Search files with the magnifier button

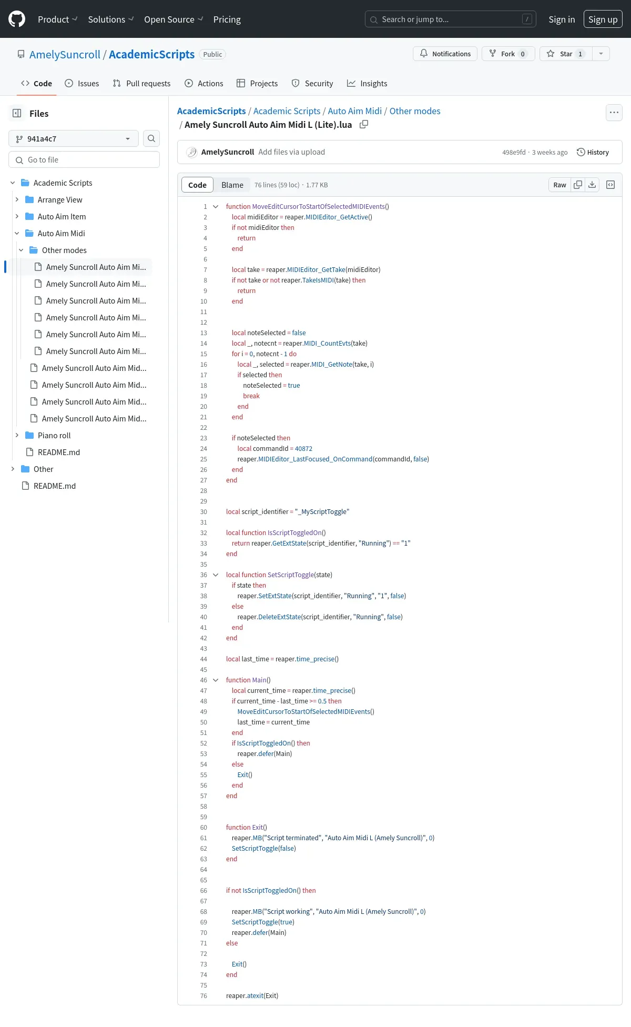pyautogui.click(x=151, y=138)
